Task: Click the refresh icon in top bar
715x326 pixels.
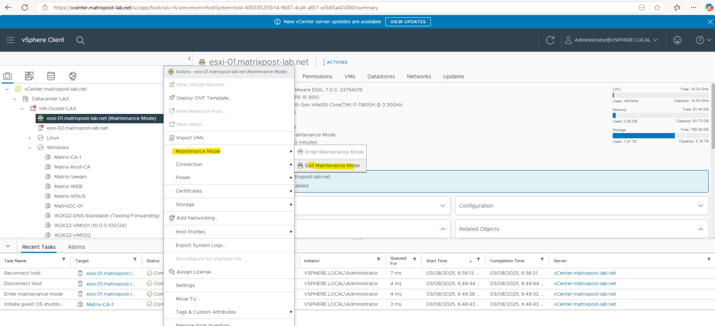Action: 550,40
